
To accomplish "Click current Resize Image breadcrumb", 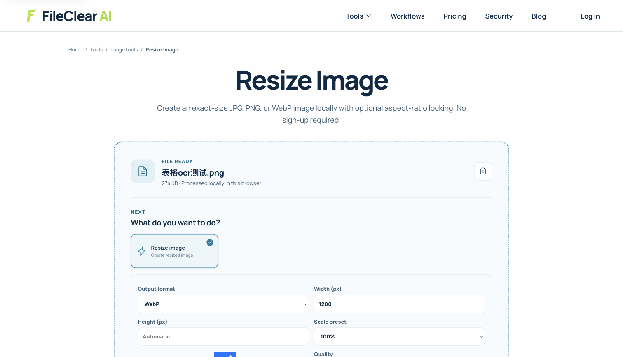I will [162, 50].
